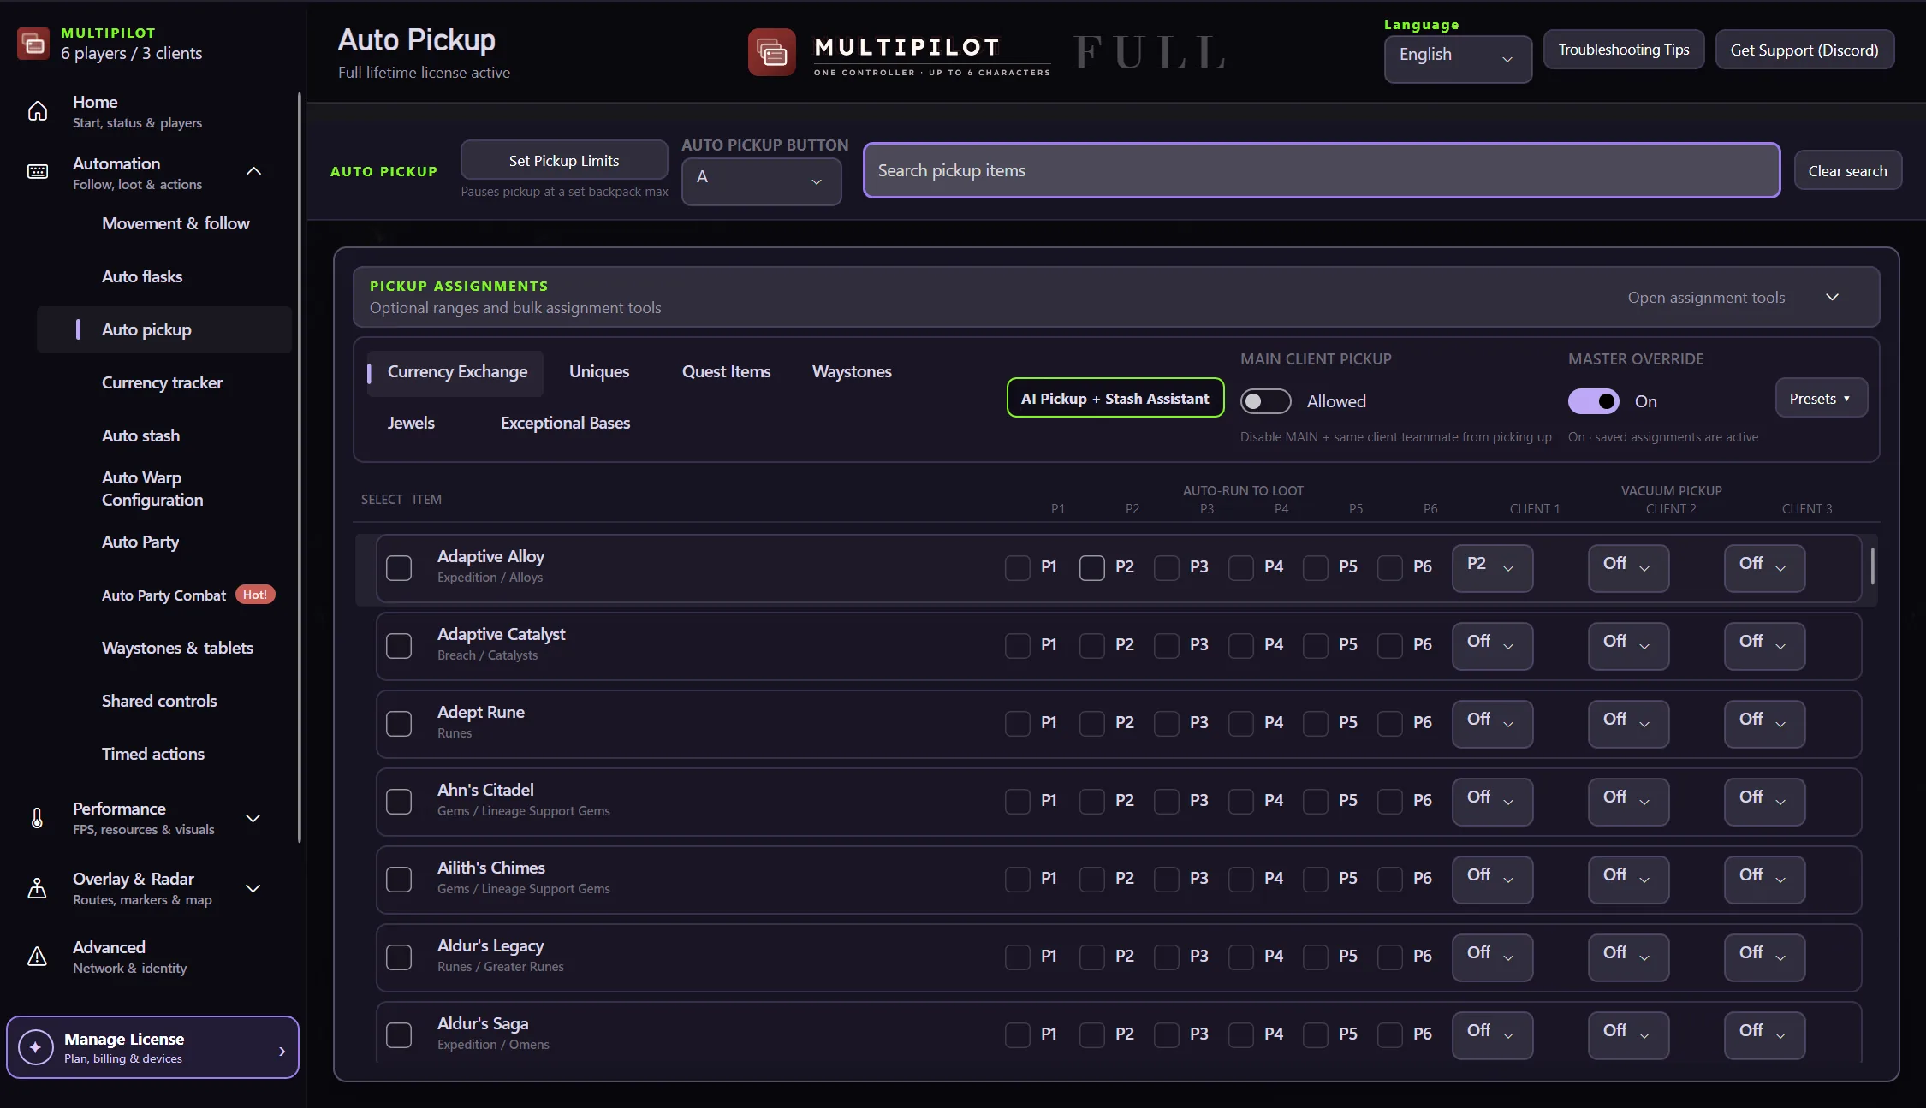Open the Auto Pickup Button dropdown
The width and height of the screenshot is (1926, 1108).
tap(761, 181)
